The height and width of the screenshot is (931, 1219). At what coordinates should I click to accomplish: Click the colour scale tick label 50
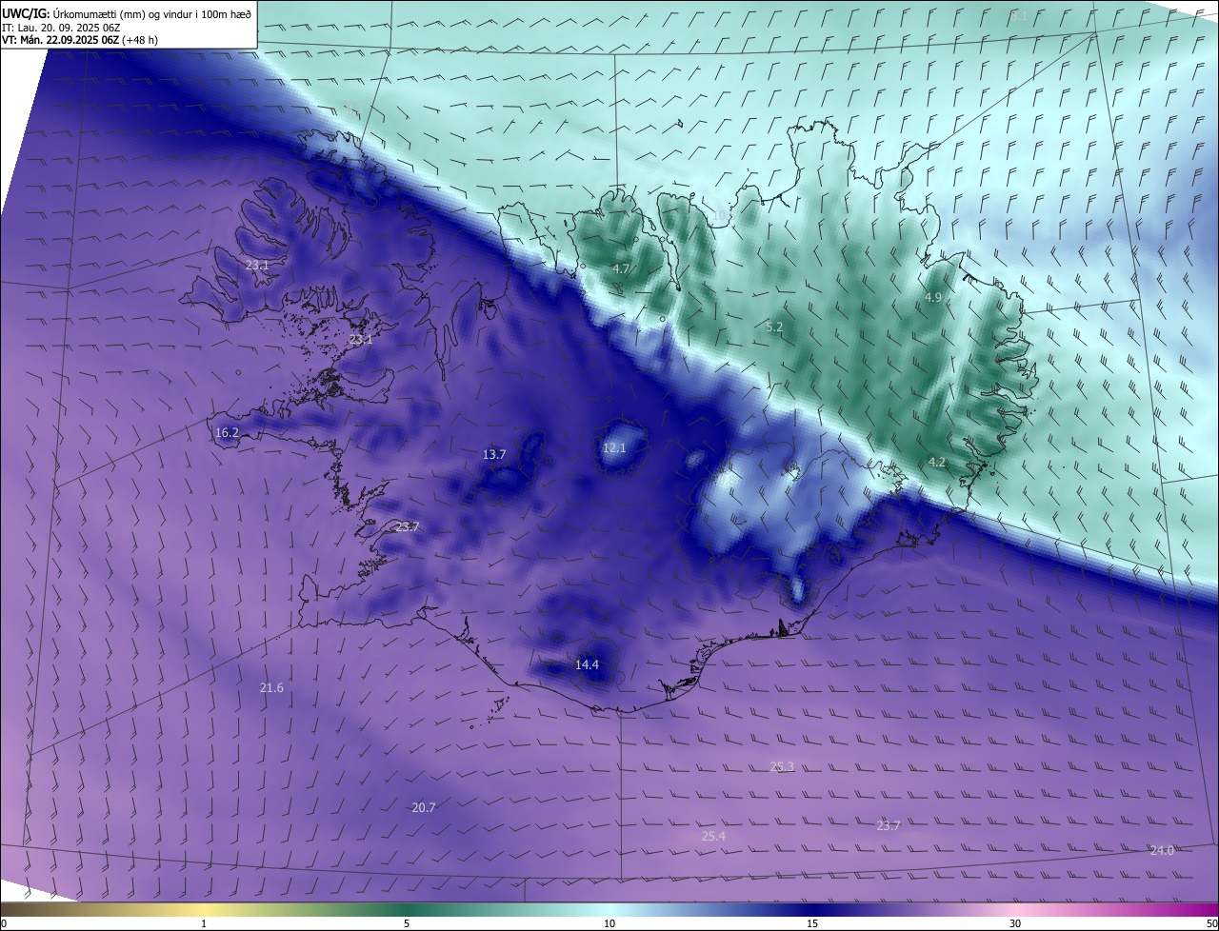coord(1211,923)
